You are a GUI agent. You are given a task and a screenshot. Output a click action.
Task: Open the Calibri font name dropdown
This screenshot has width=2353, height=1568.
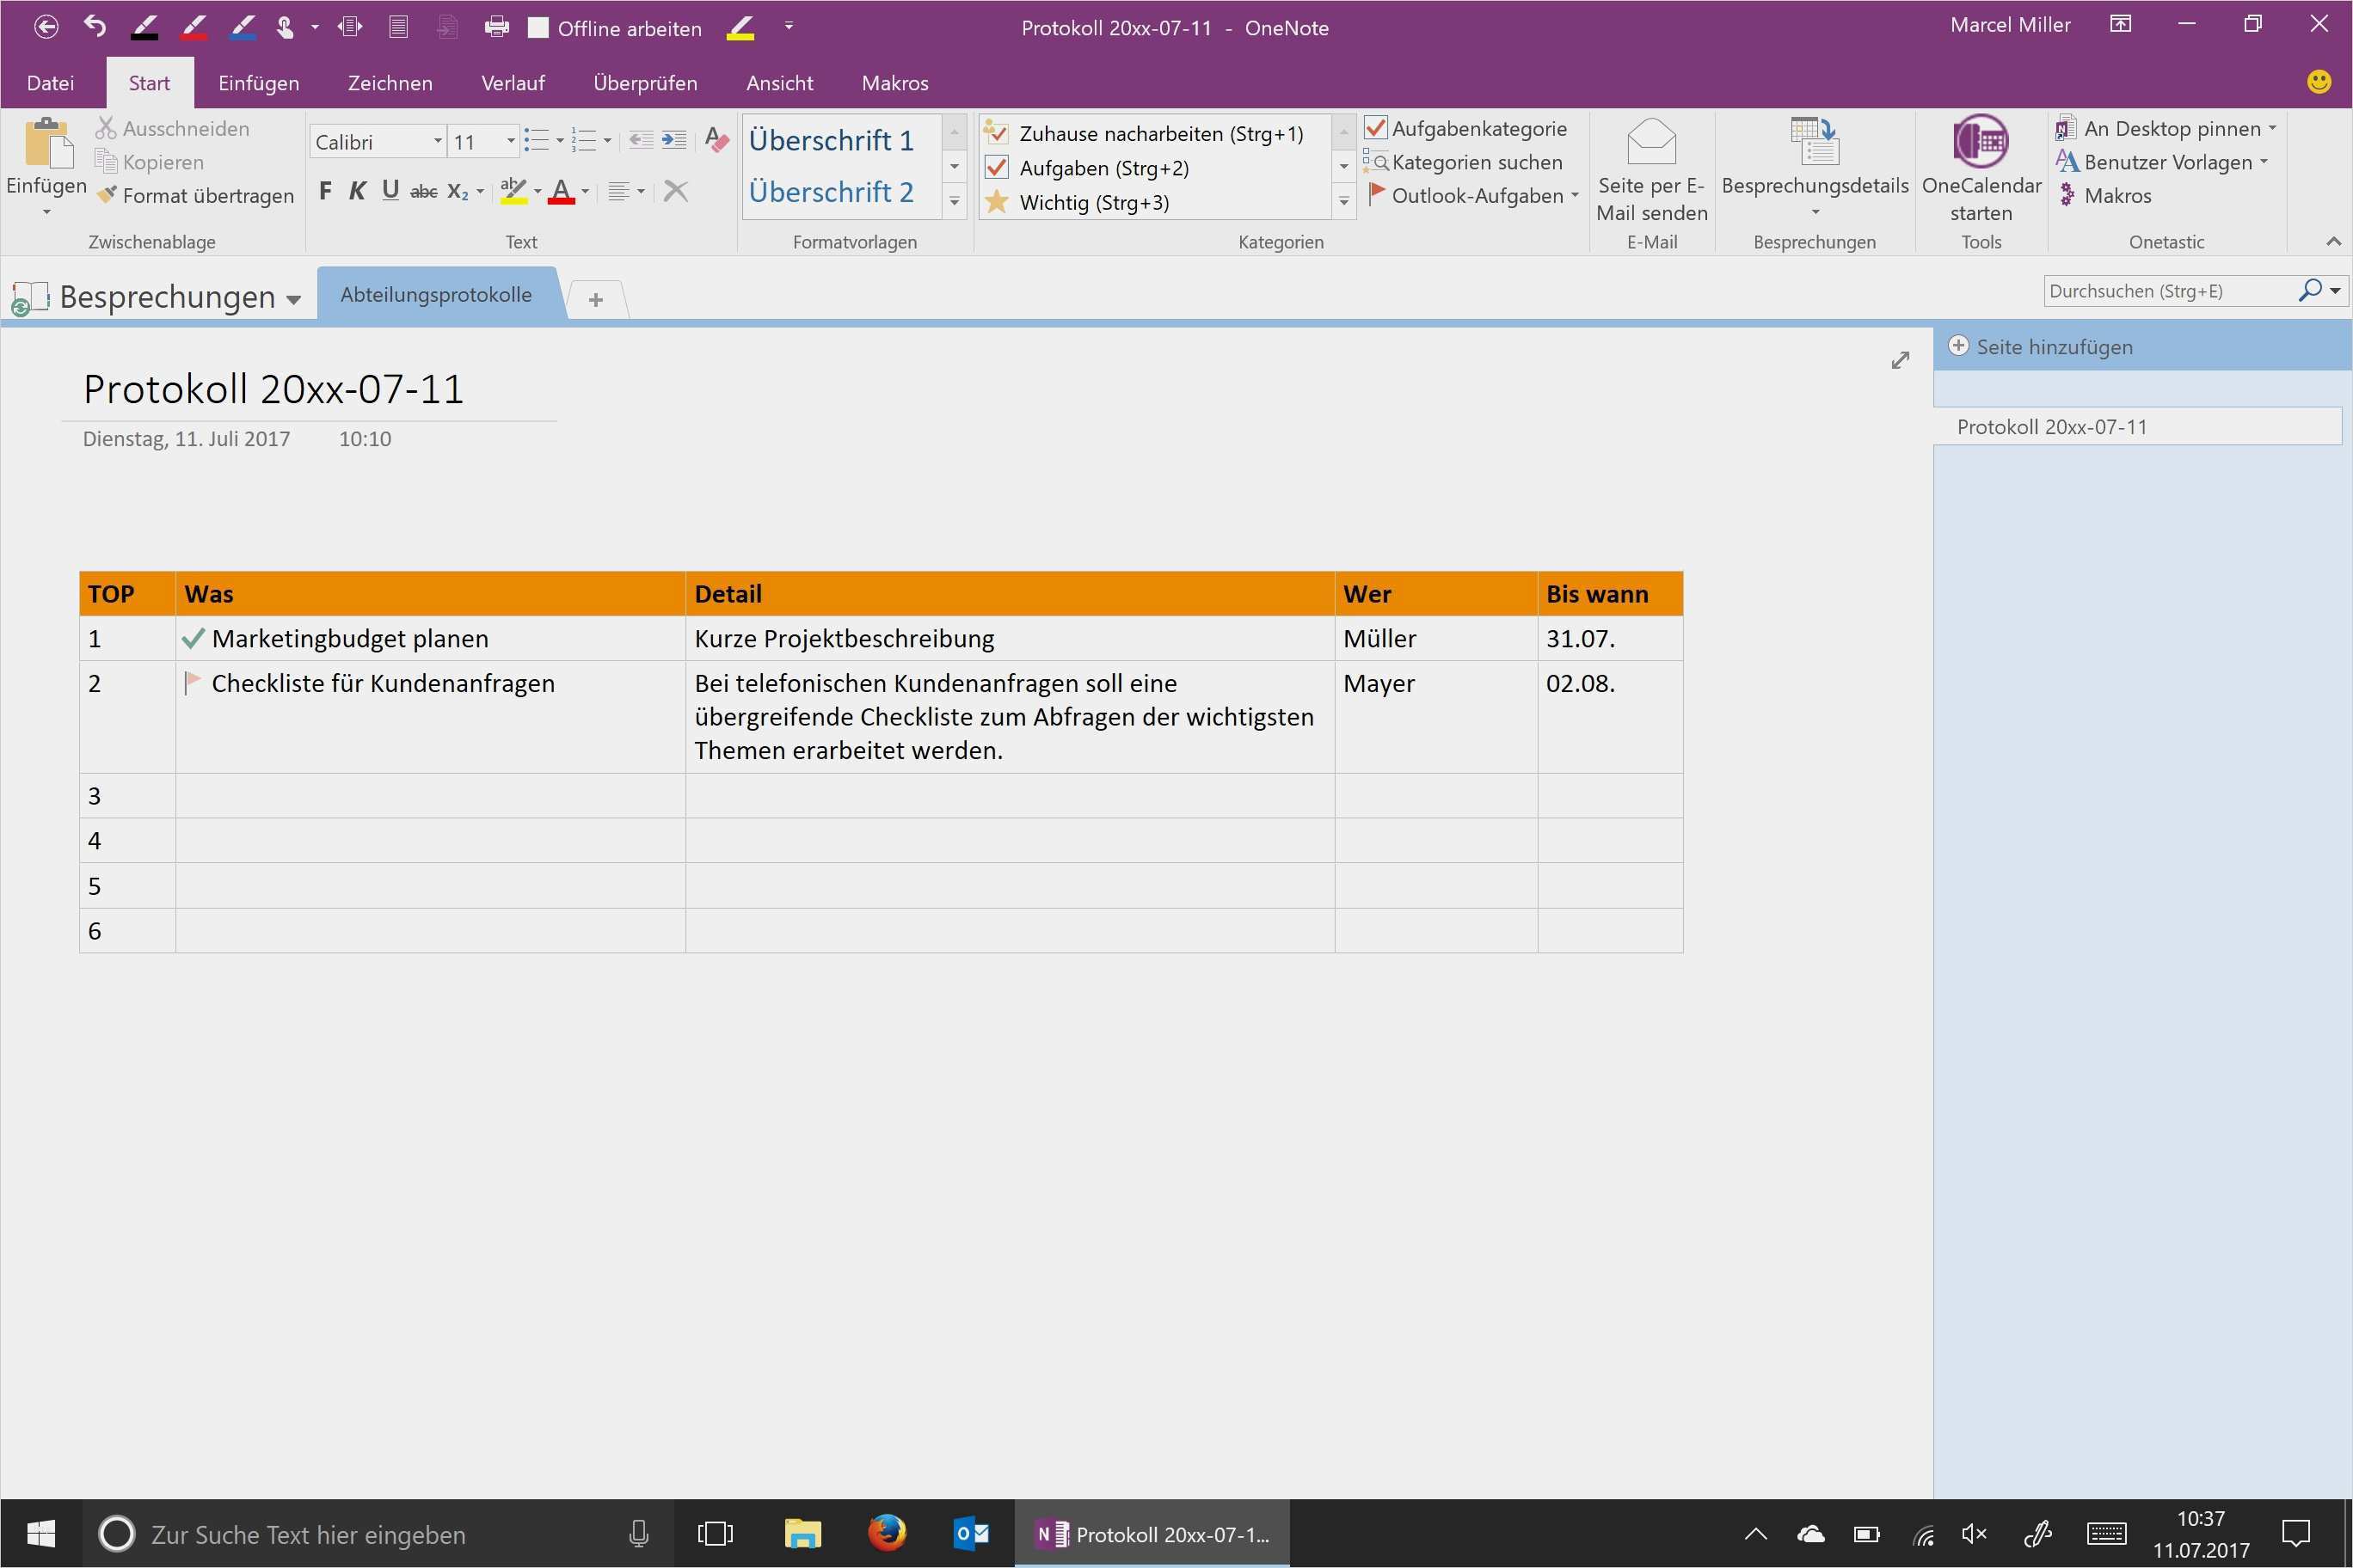tap(437, 141)
